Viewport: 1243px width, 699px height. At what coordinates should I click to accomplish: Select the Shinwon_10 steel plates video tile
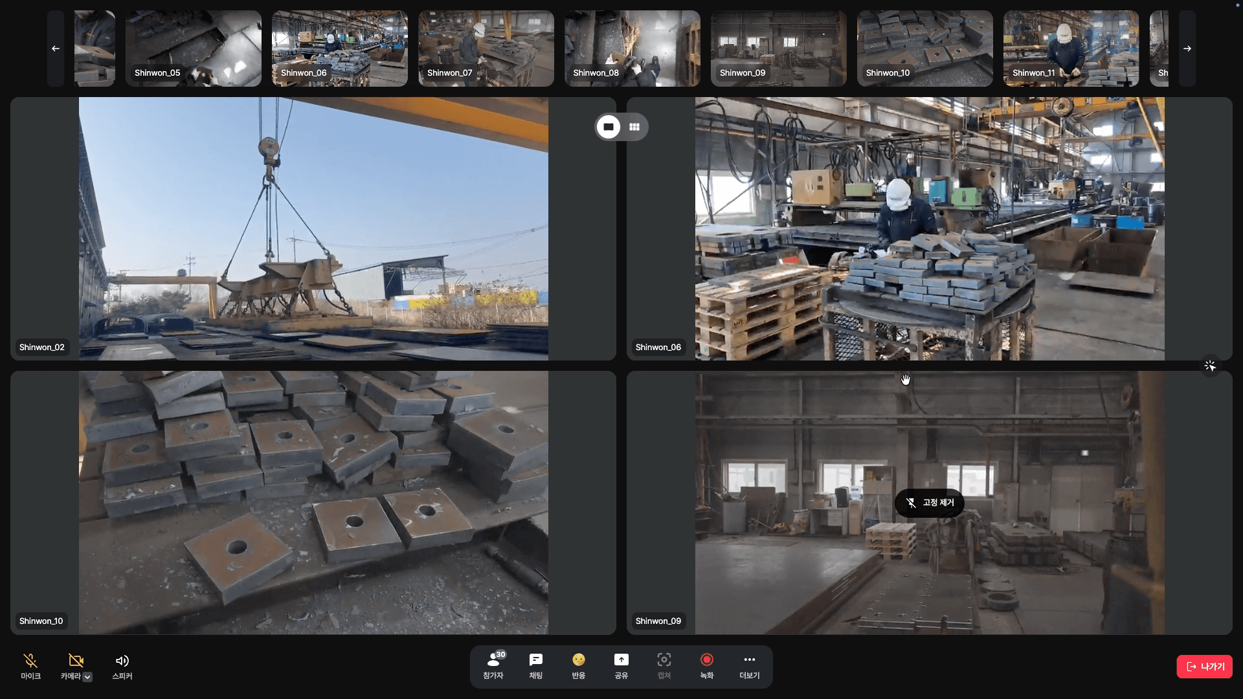pyautogui.click(x=313, y=502)
